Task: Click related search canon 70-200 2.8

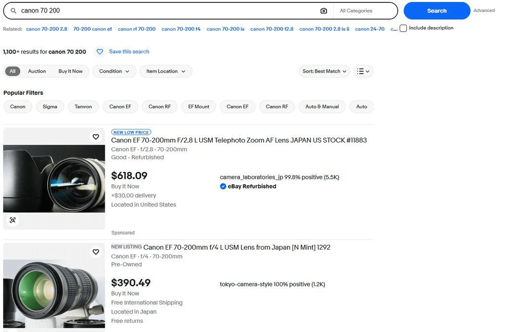Action: pos(47,29)
